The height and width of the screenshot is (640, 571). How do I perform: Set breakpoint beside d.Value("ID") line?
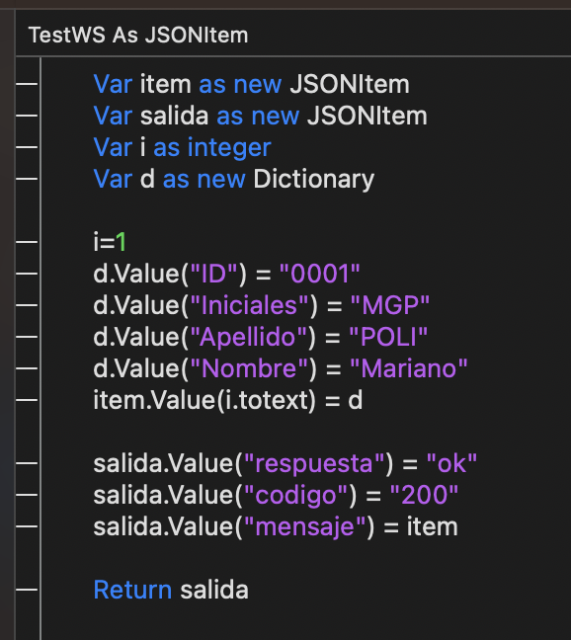tap(27, 274)
